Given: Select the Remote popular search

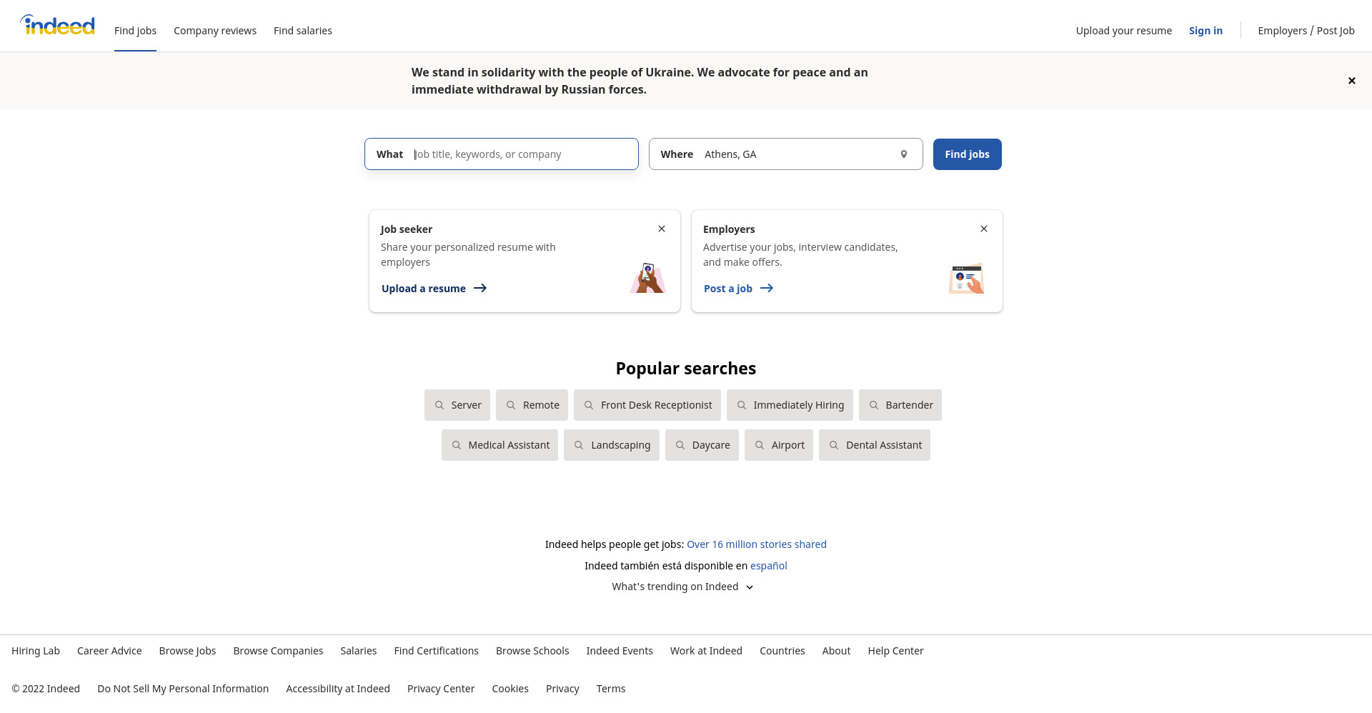Looking at the screenshot, I should pyautogui.click(x=532, y=405).
